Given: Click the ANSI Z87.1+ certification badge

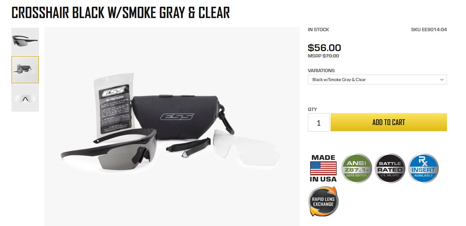Looking at the screenshot, I should coord(357,168).
